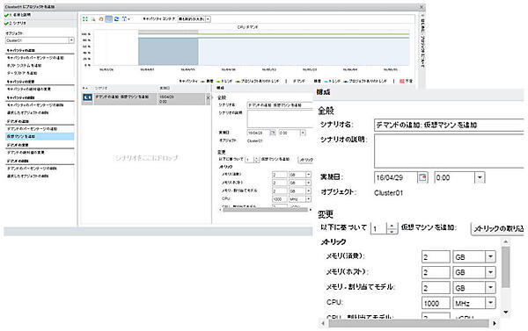Select キャパシティのパーセンテージの追加 scenario

coord(35,58)
